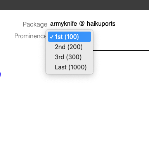Click the word haikuports in package text
The height and width of the screenshot is (145, 149).
[101, 24]
